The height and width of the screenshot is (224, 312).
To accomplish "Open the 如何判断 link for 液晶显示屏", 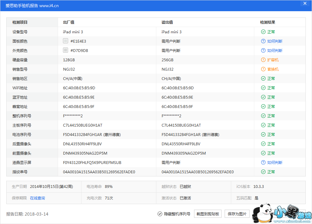I will [275, 162].
